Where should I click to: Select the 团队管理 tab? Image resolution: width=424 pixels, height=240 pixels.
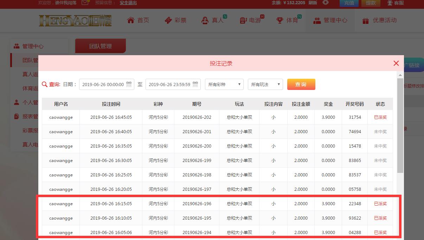point(101,46)
